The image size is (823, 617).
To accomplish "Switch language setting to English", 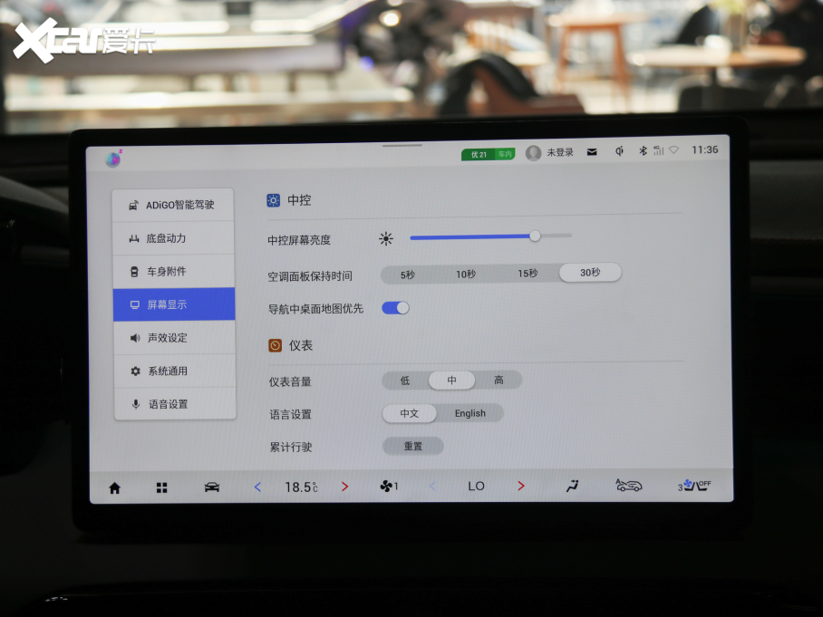I will tap(470, 413).
